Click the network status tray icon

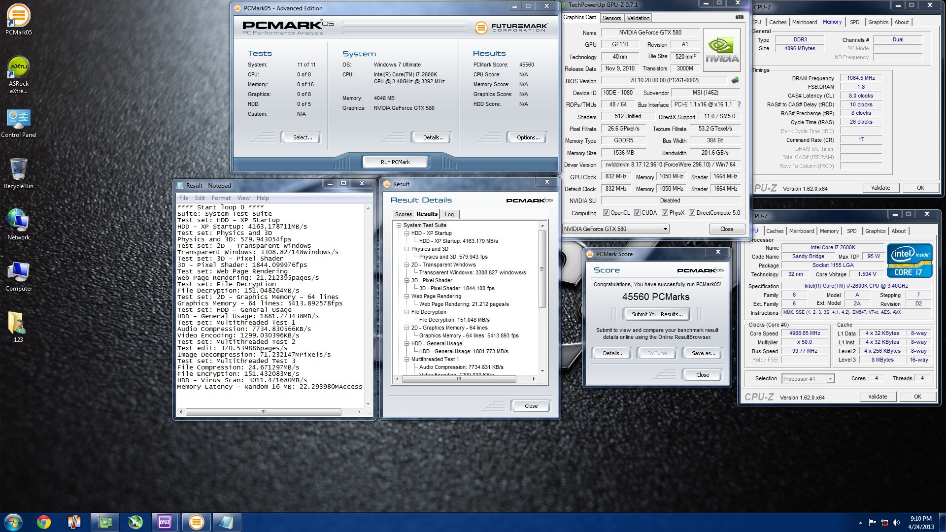[x=884, y=523]
